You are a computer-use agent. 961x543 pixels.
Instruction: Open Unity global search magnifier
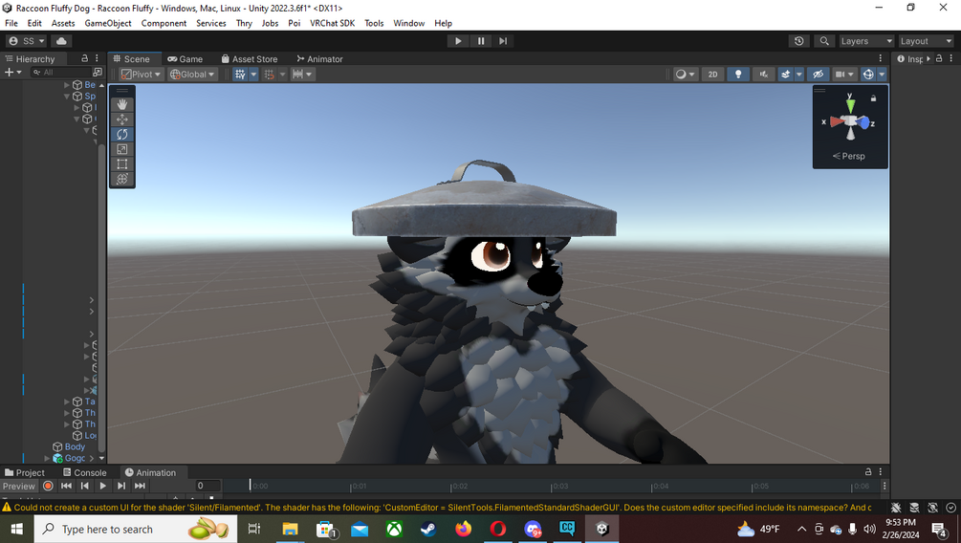click(x=824, y=41)
